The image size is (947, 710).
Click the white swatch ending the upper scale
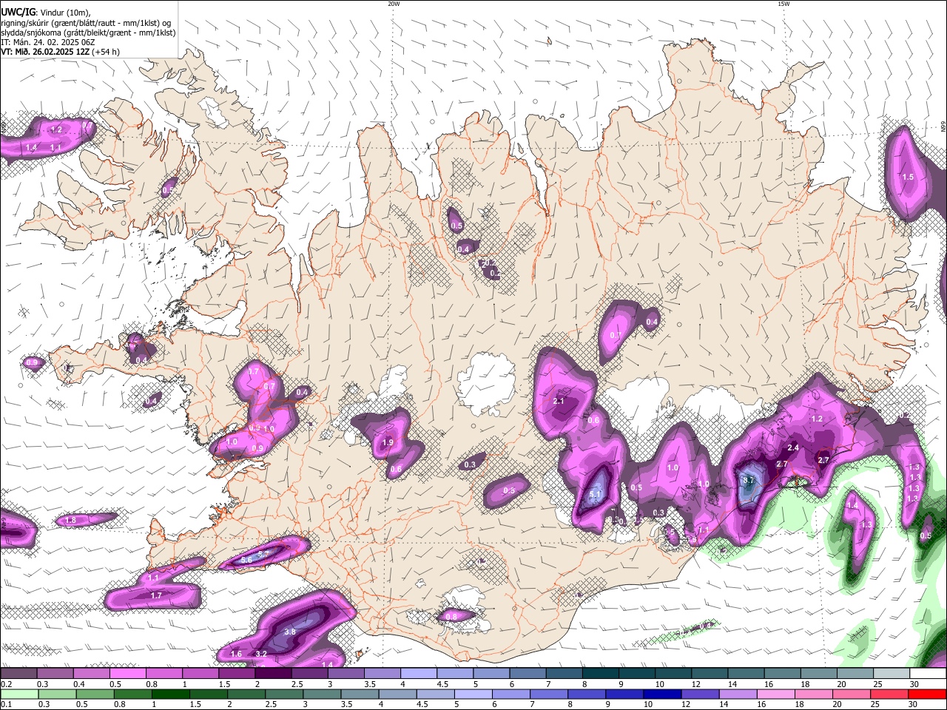tap(927, 673)
